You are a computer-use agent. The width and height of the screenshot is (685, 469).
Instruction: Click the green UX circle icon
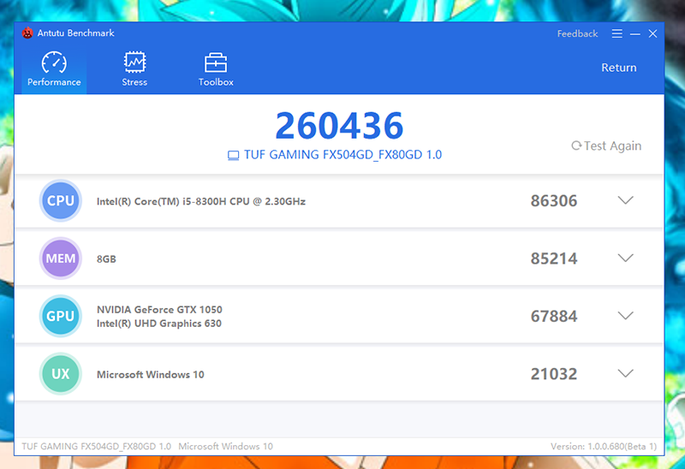click(60, 373)
